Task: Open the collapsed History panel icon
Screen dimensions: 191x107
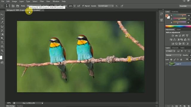Action: 161,14
